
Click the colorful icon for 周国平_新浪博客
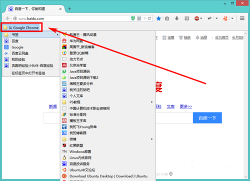(64, 47)
